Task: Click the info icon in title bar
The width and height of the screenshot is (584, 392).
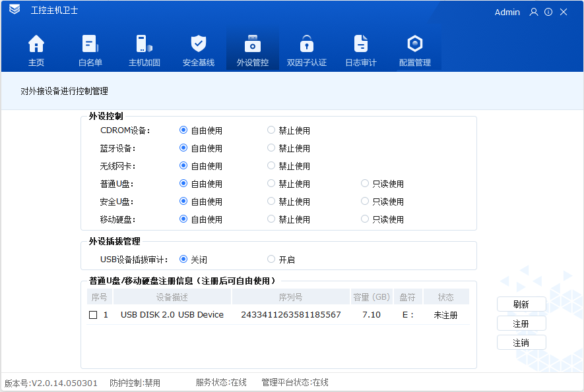Action: pyautogui.click(x=548, y=12)
